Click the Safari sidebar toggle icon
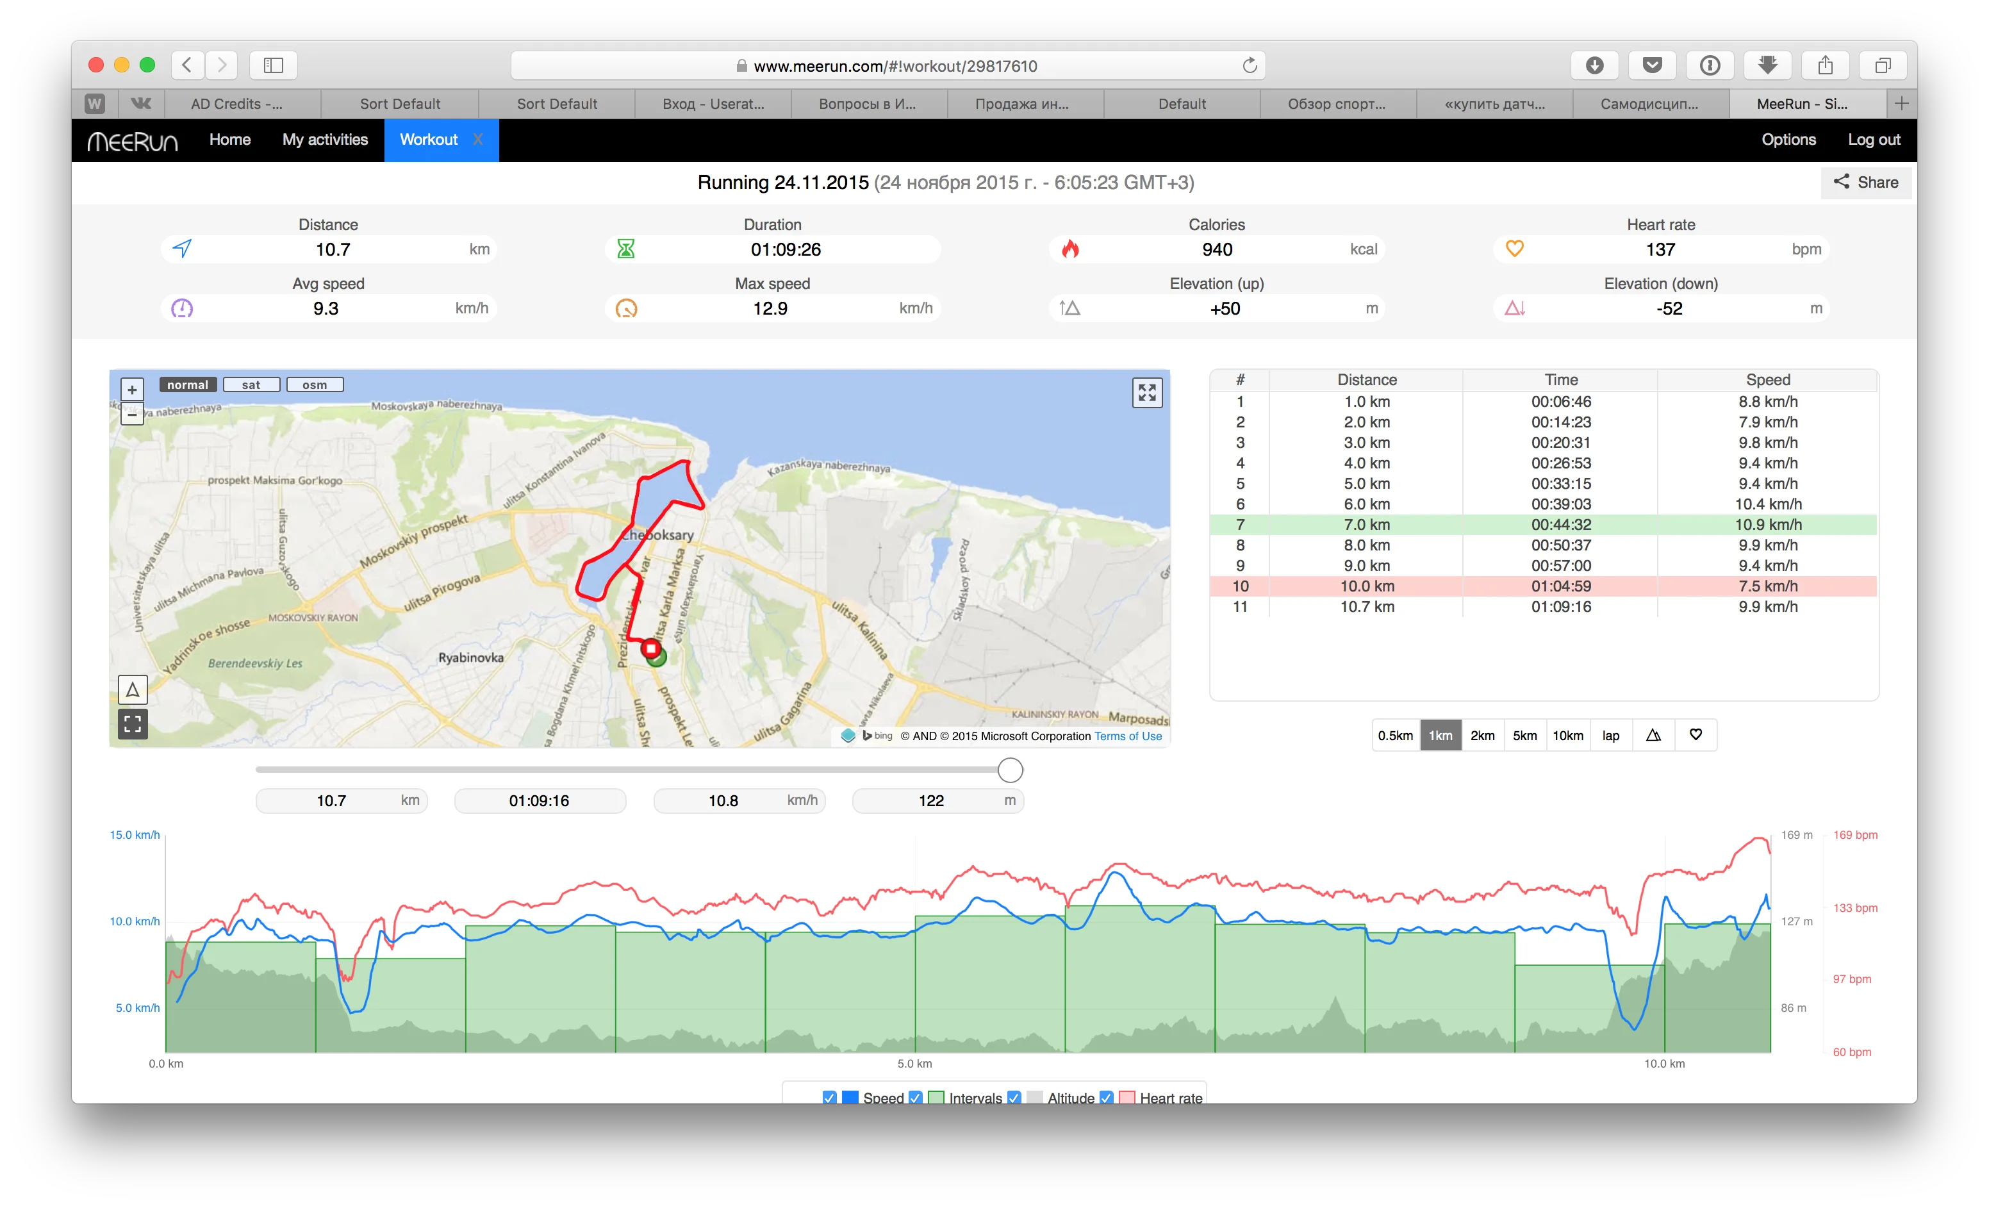The image size is (1989, 1206). pos(273,65)
